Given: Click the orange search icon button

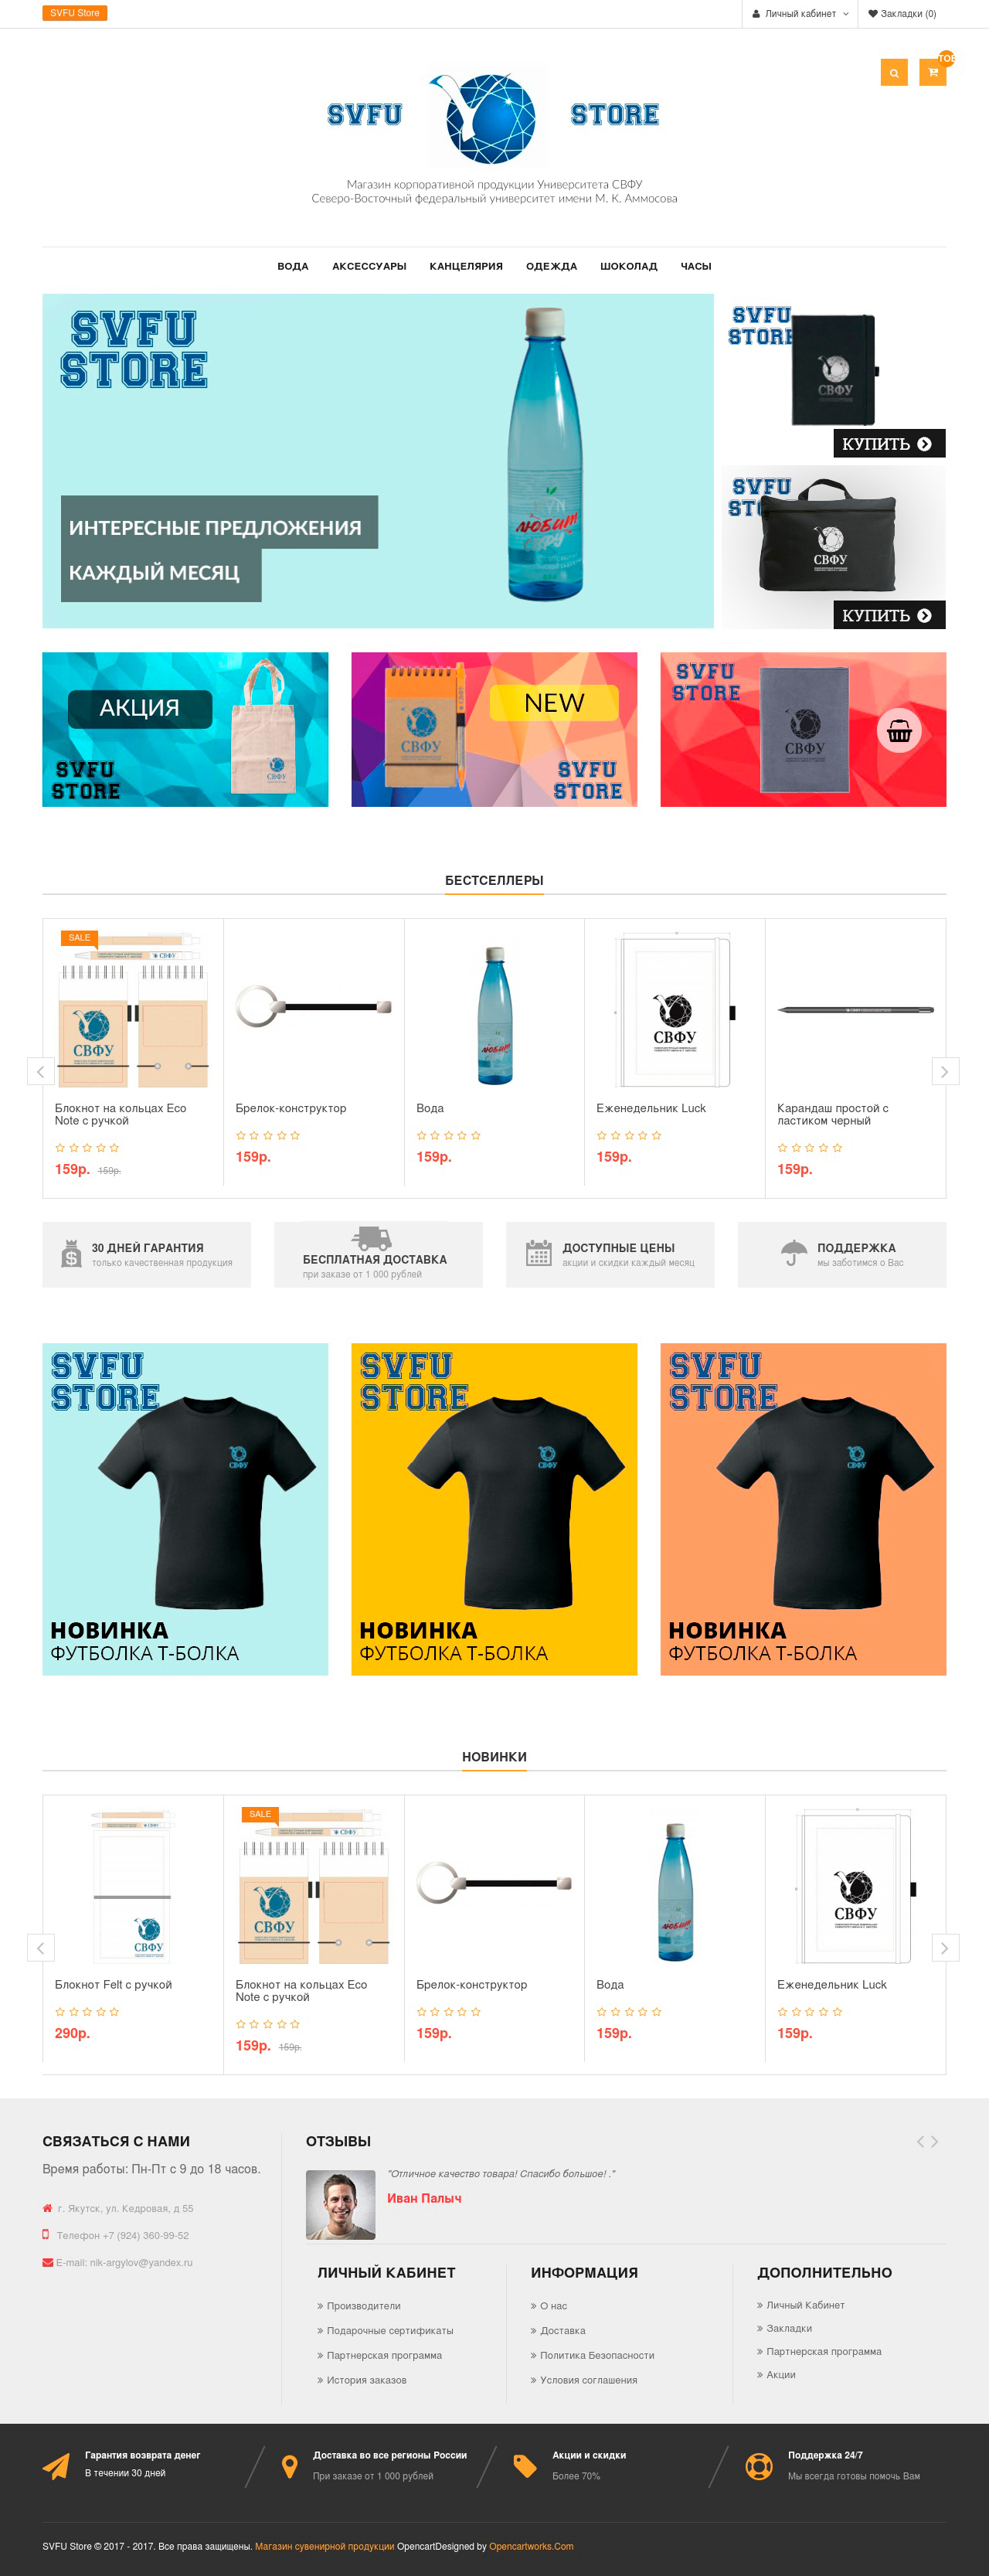Looking at the screenshot, I should pos(894,73).
